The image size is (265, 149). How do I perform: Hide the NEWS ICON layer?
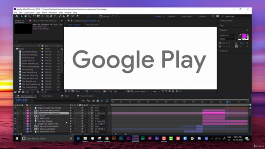(15, 118)
